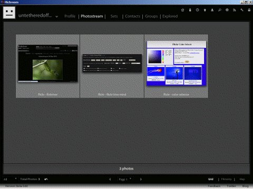Open the middle dark toolbar screenshot thumbnail
The image size is (253, 189).
coord(112,63)
